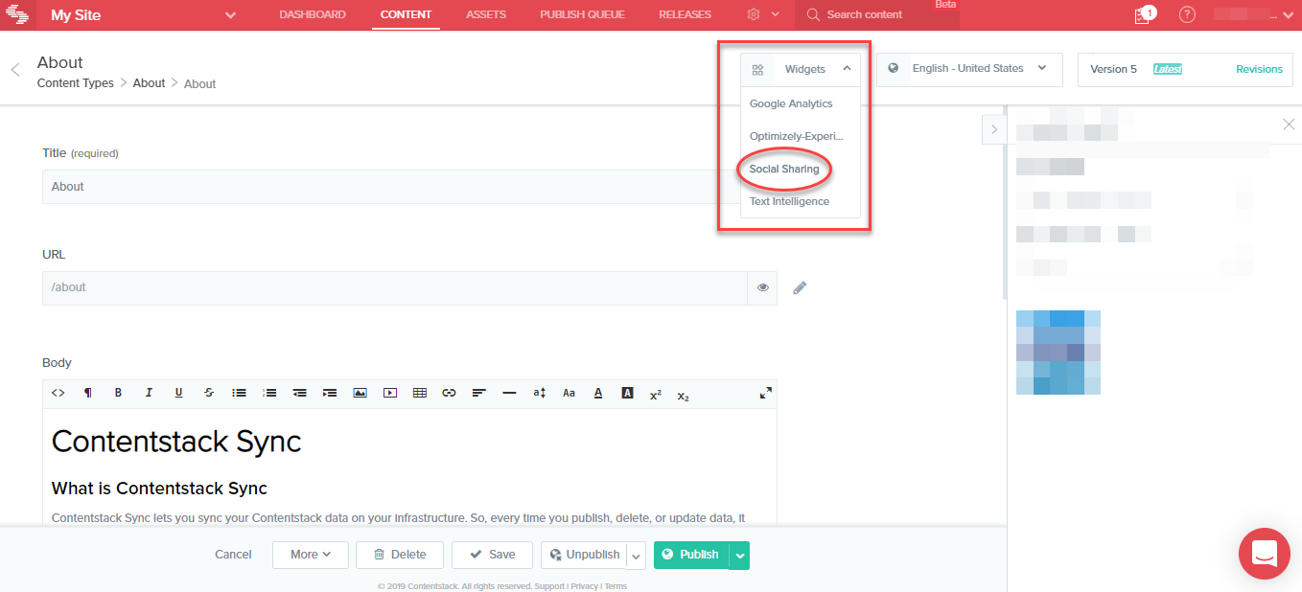Unpublish the entry
The width and height of the screenshot is (1302, 592).
(584, 555)
